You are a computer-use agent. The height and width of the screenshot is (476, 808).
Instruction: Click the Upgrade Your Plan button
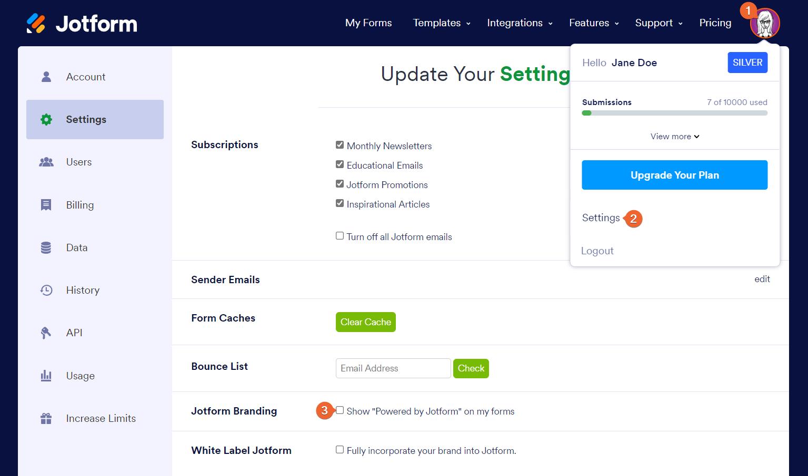(674, 175)
